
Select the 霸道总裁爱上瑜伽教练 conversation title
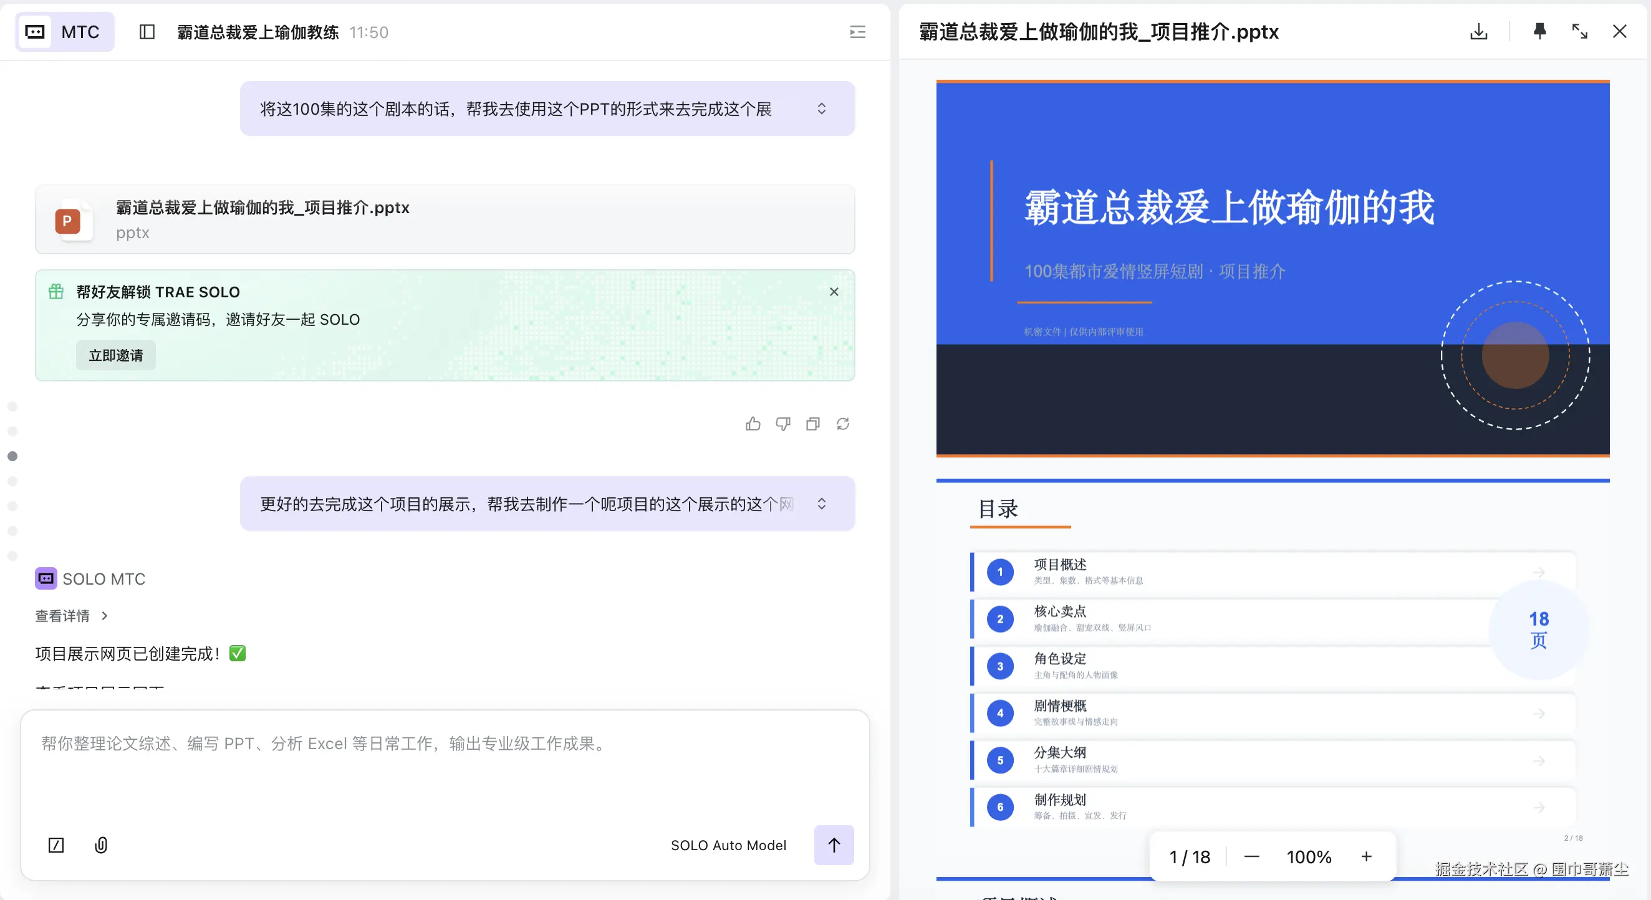click(x=256, y=31)
